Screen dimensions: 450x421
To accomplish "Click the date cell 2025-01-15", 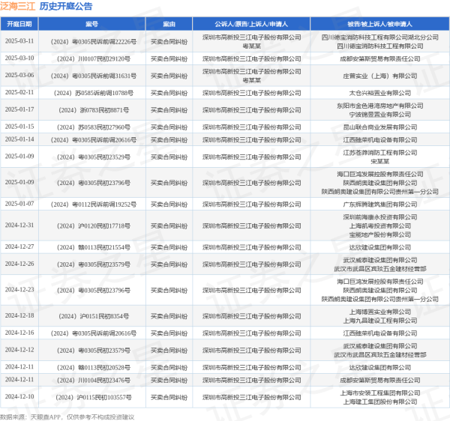I will click(19, 127).
